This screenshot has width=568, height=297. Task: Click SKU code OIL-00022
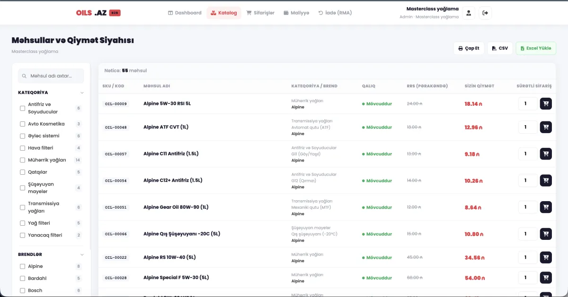(x=116, y=257)
